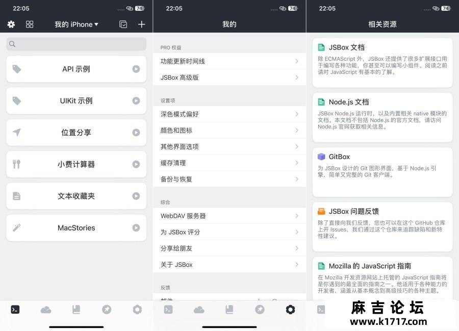Select book tab in second screen's tab bar
Image resolution: width=459 pixels, height=331 pixels.
pos(229,310)
